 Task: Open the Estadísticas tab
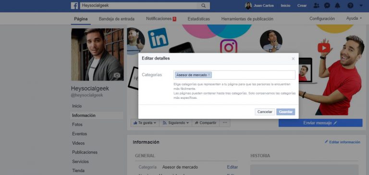pos(198,19)
